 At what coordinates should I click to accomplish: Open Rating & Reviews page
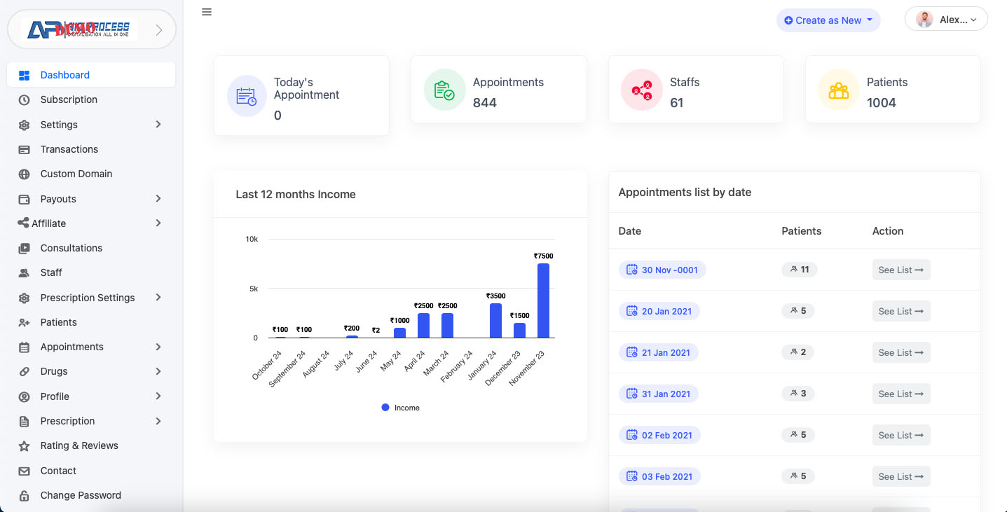click(91, 445)
